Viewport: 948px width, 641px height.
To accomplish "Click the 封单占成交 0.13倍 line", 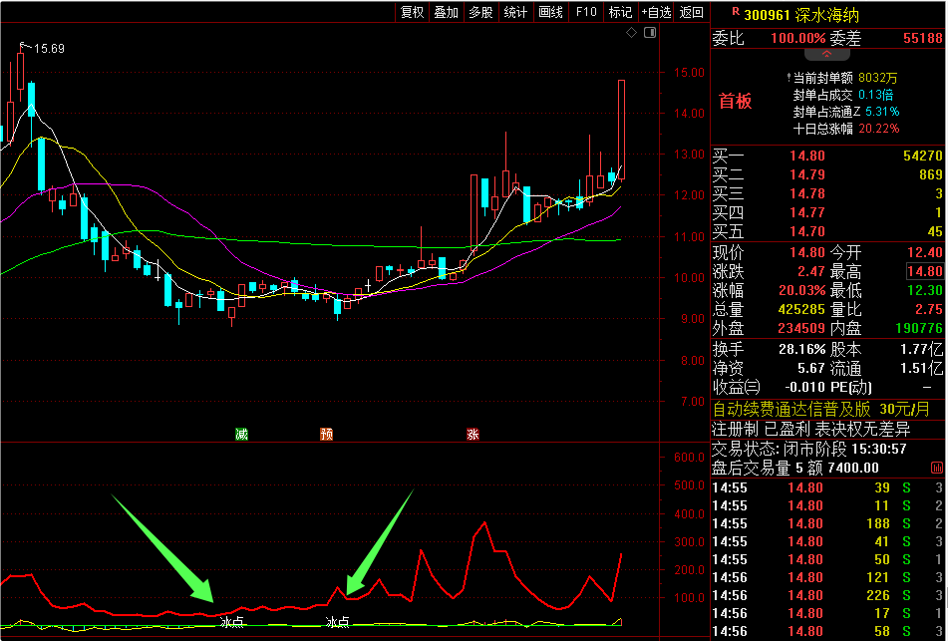I will (x=843, y=95).
